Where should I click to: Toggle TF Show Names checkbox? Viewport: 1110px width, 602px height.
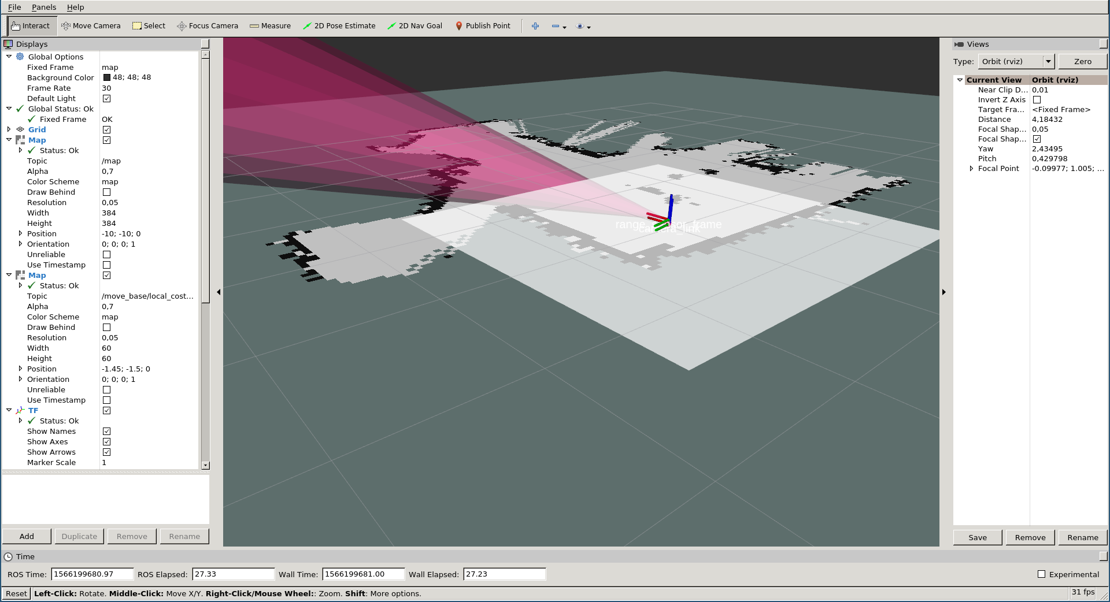pos(106,431)
